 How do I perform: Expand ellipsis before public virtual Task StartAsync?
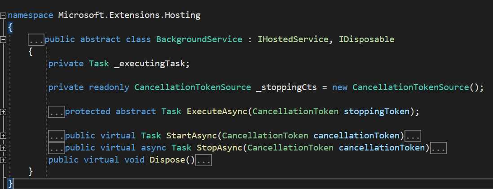(x=57, y=136)
